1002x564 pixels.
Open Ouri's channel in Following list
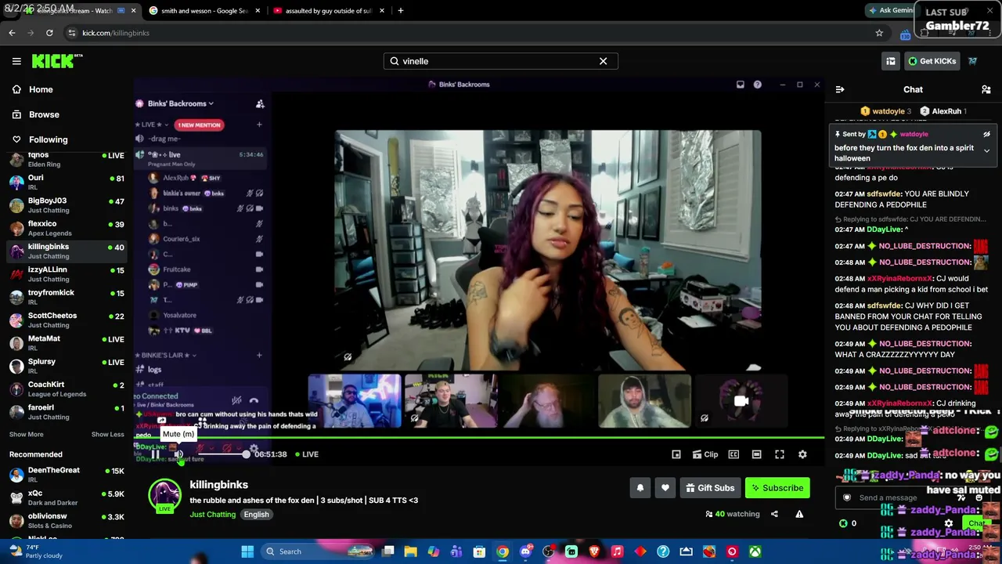tap(67, 183)
